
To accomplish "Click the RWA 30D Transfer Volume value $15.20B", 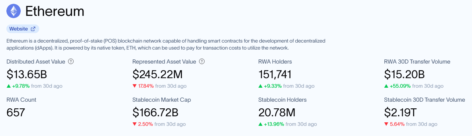I will 404,74.
